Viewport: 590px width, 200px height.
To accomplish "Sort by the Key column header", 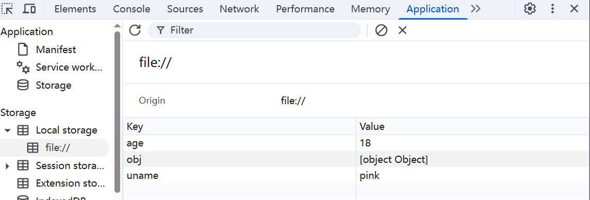I will 239,127.
